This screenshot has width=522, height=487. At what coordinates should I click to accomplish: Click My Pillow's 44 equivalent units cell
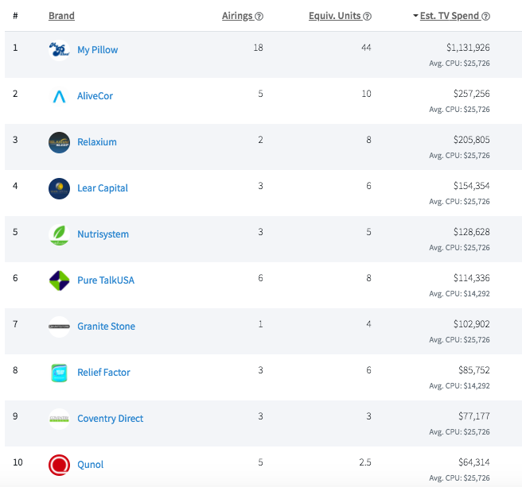tap(366, 48)
